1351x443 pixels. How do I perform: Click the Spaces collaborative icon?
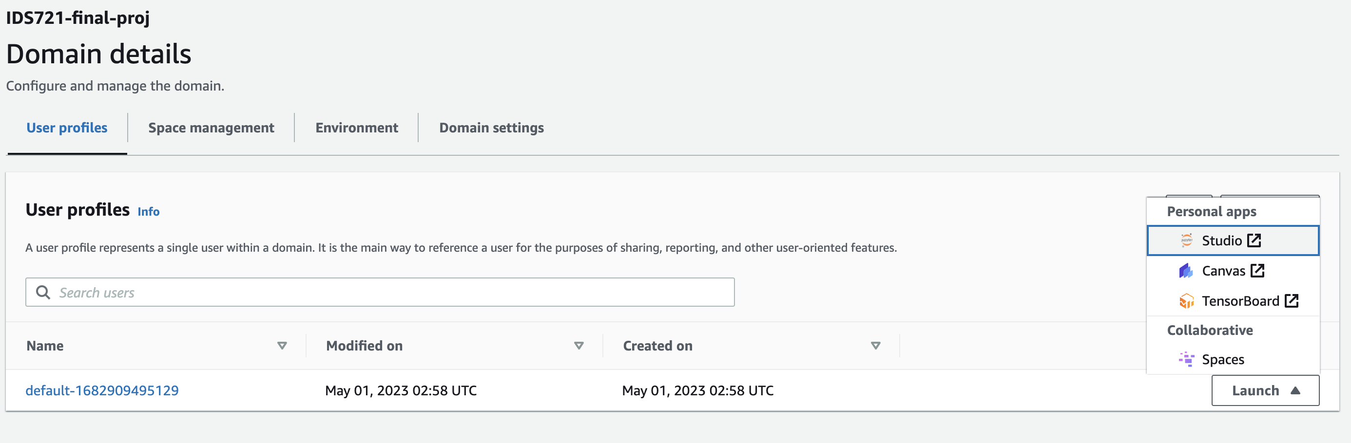pos(1186,359)
